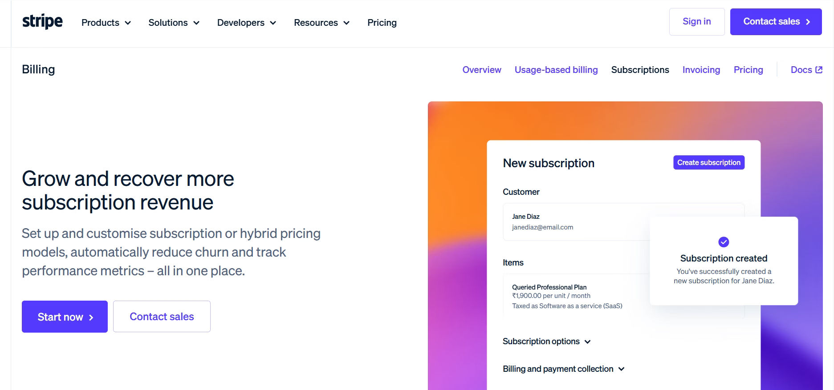
Task: Click the arrow in the Start now button
Action: pos(91,318)
